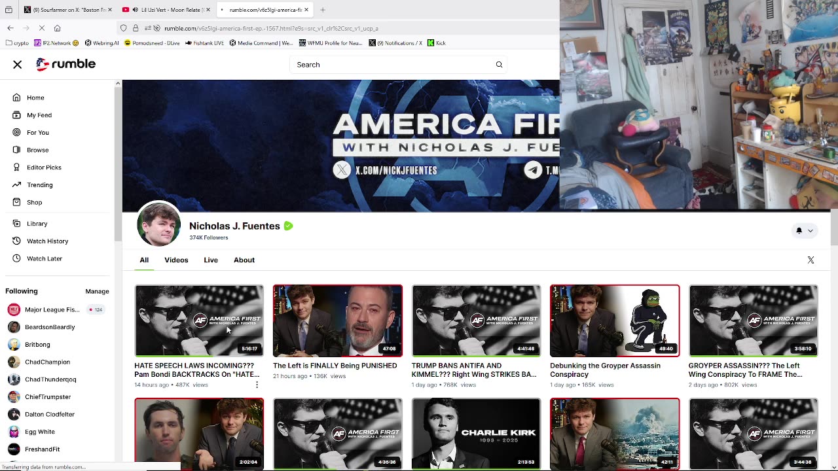Open WFMU Profile bookmark
The width and height of the screenshot is (838, 471).
coord(331,43)
